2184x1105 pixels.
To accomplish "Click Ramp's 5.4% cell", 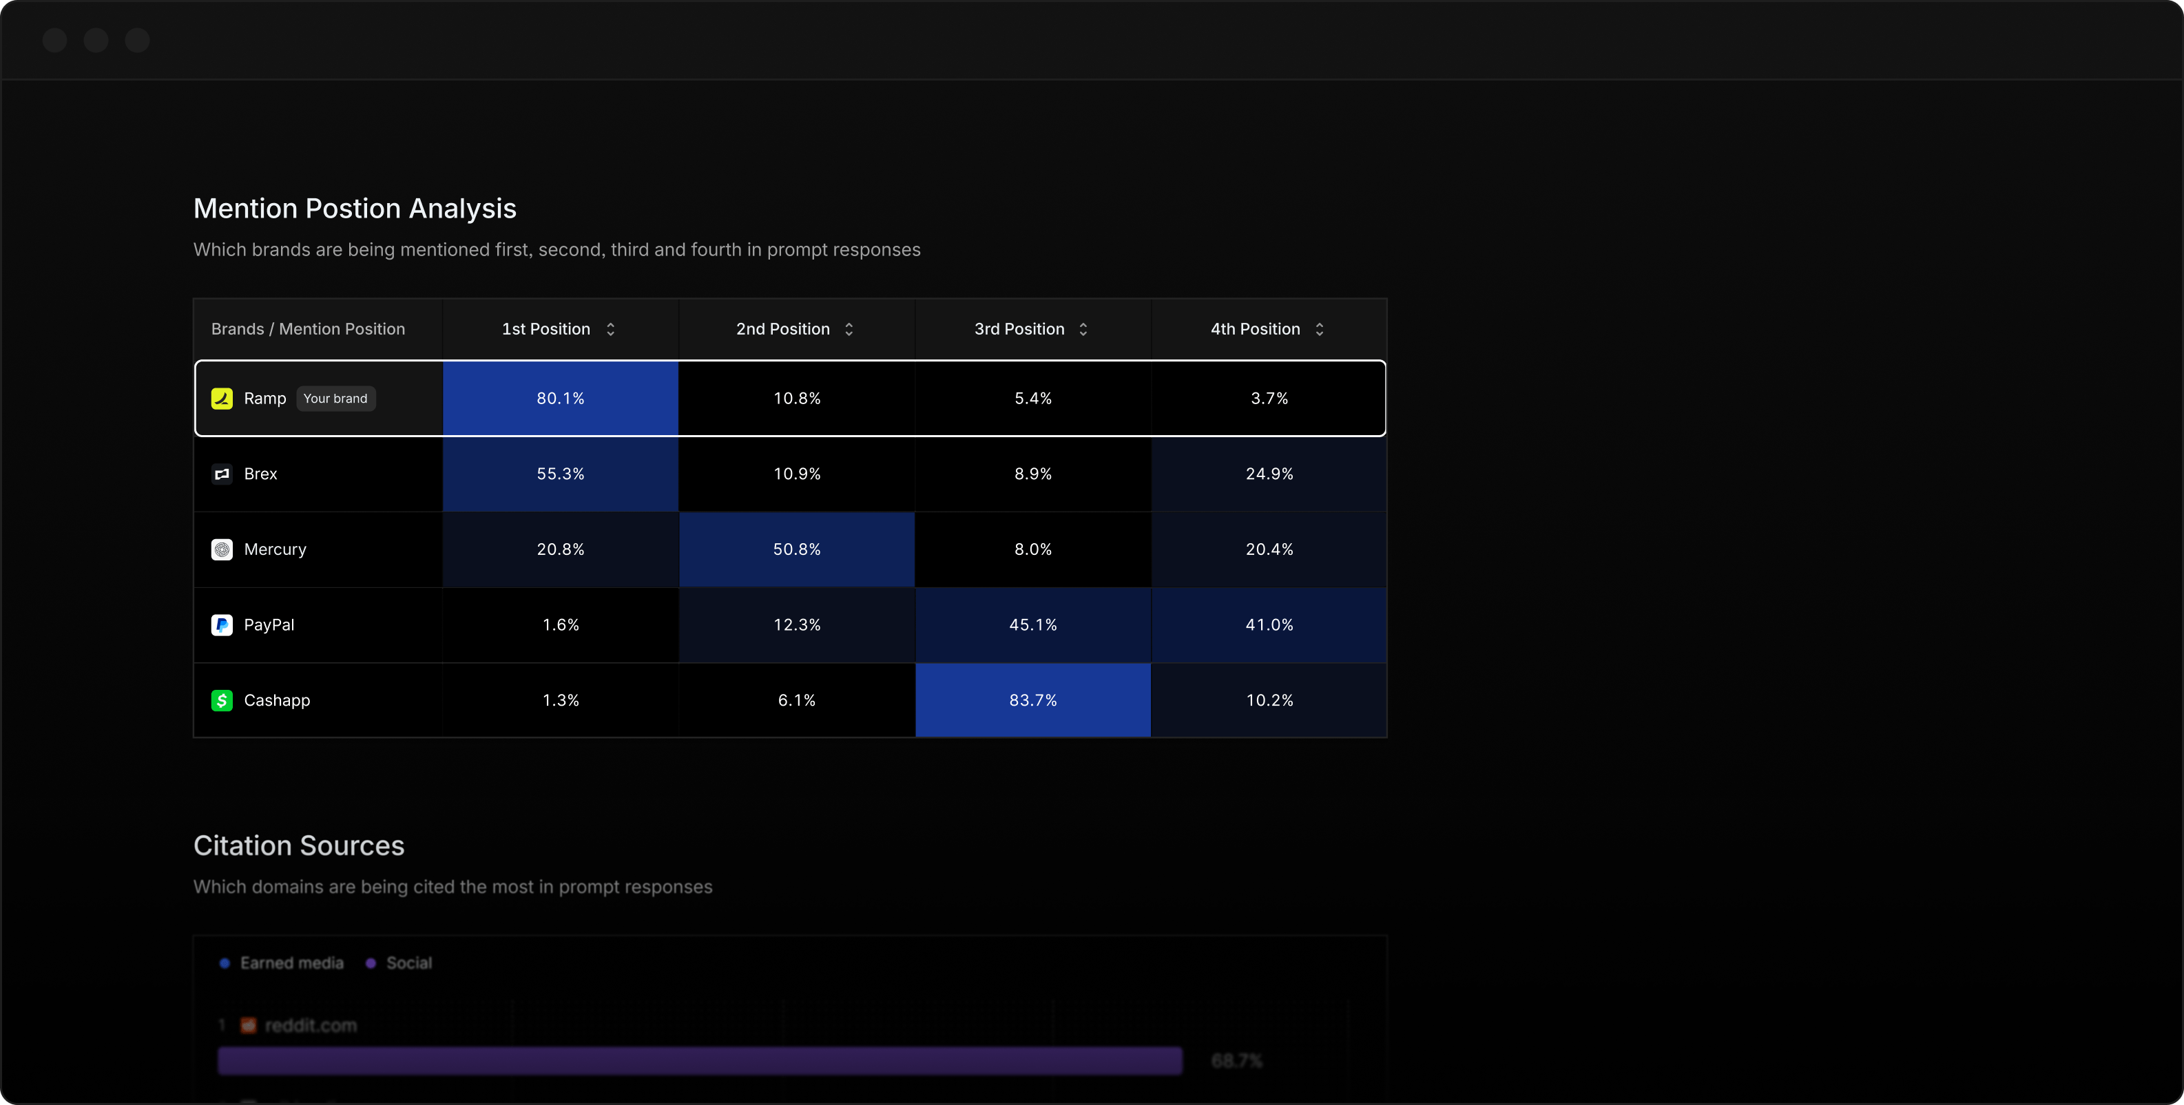I will [1032, 398].
